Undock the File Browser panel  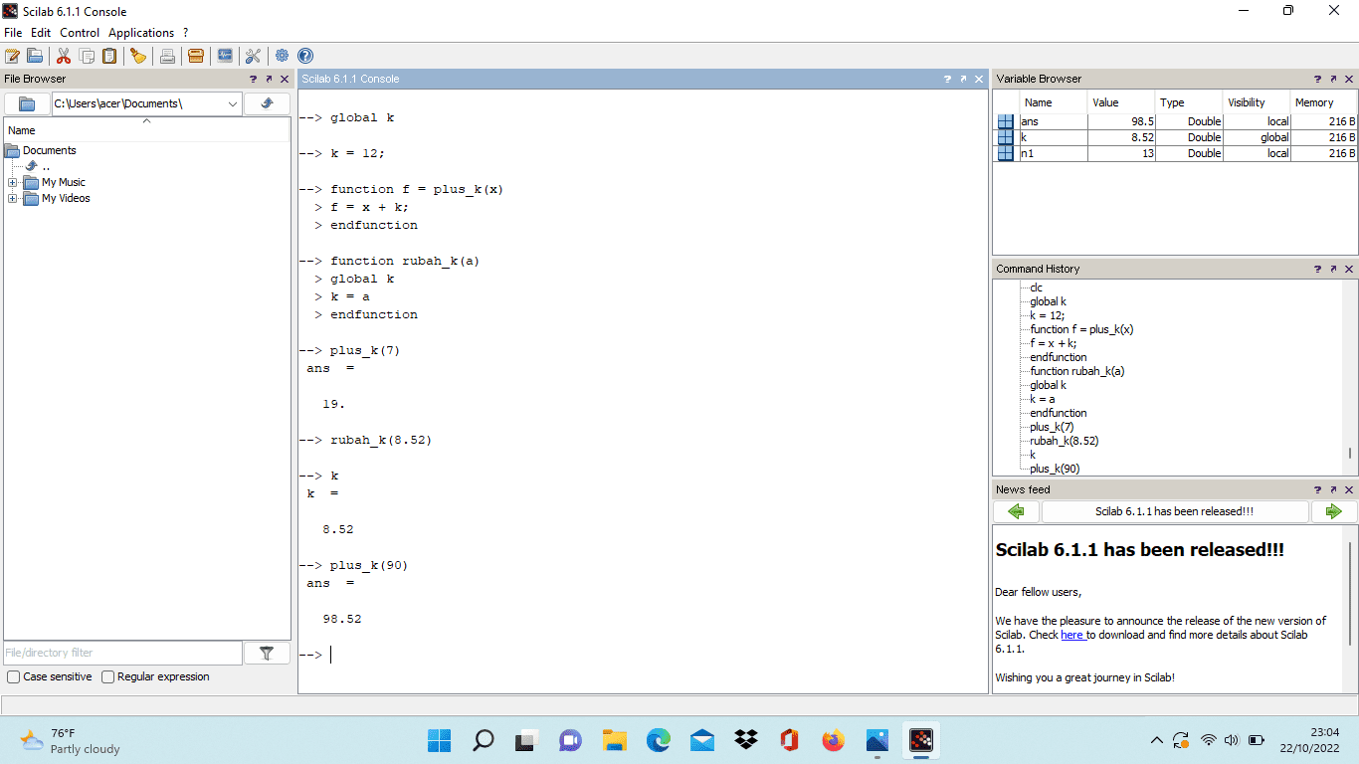(269, 79)
